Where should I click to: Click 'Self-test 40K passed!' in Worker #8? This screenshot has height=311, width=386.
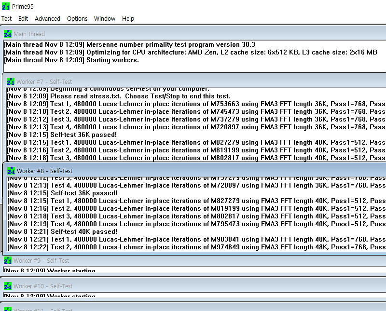coord(62,231)
